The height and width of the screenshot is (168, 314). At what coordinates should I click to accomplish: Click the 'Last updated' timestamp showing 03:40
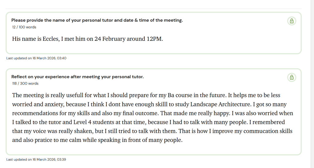point(36,58)
